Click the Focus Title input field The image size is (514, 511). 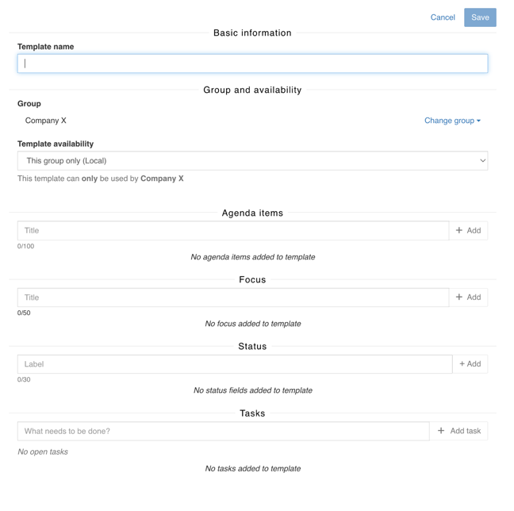(233, 298)
